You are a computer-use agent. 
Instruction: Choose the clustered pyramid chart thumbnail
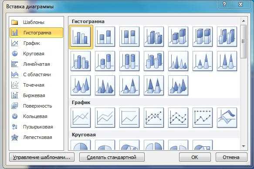point(105,85)
